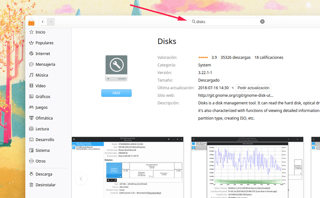Show previous screenshot with left chevron
Image resolution: width=320 pixels, height=198 pixels.
(81, 179)
